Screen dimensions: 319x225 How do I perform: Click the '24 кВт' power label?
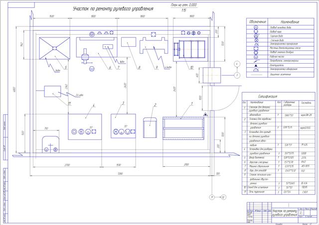coord(79,95)
